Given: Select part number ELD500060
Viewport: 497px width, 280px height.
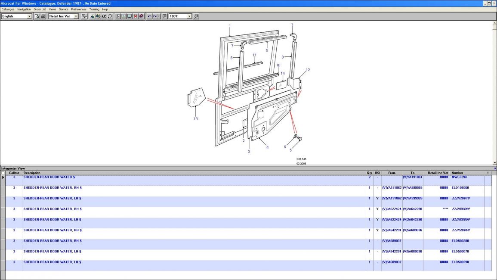Looking at the screenshot, I should coord(461,230).
